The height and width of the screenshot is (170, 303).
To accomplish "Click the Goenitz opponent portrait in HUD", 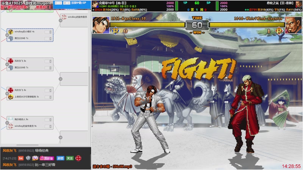I will coord(293,25).
